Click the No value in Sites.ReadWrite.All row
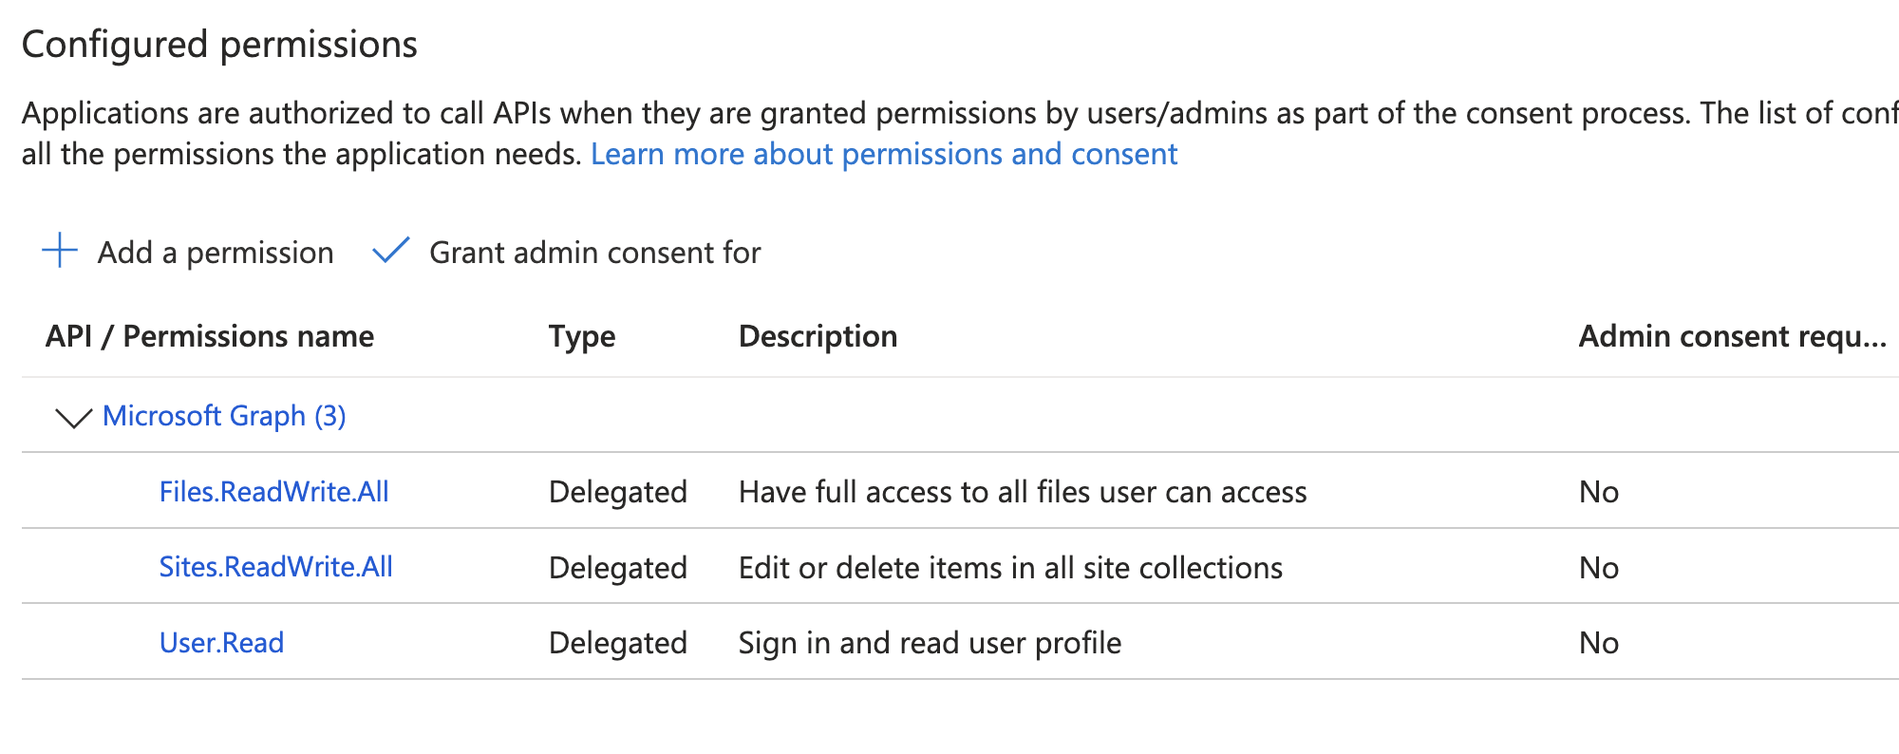 1599,568
